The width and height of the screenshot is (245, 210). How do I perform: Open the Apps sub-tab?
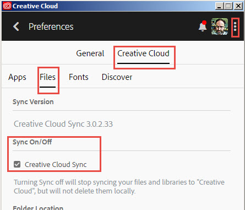17,77
